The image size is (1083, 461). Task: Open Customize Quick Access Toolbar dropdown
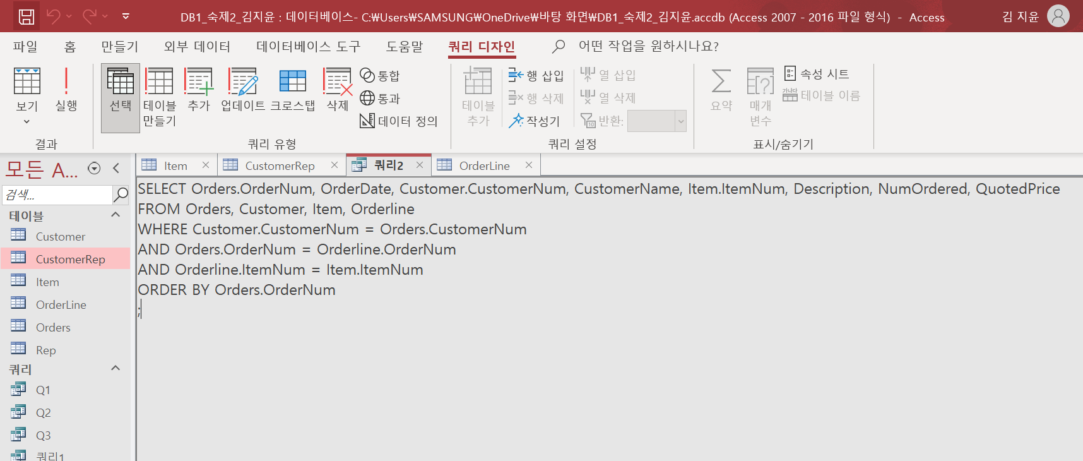[x=126, y=16]
